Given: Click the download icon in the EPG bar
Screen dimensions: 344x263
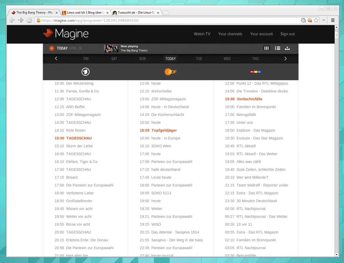Looking at the screenshot, I should click(287, 48).
